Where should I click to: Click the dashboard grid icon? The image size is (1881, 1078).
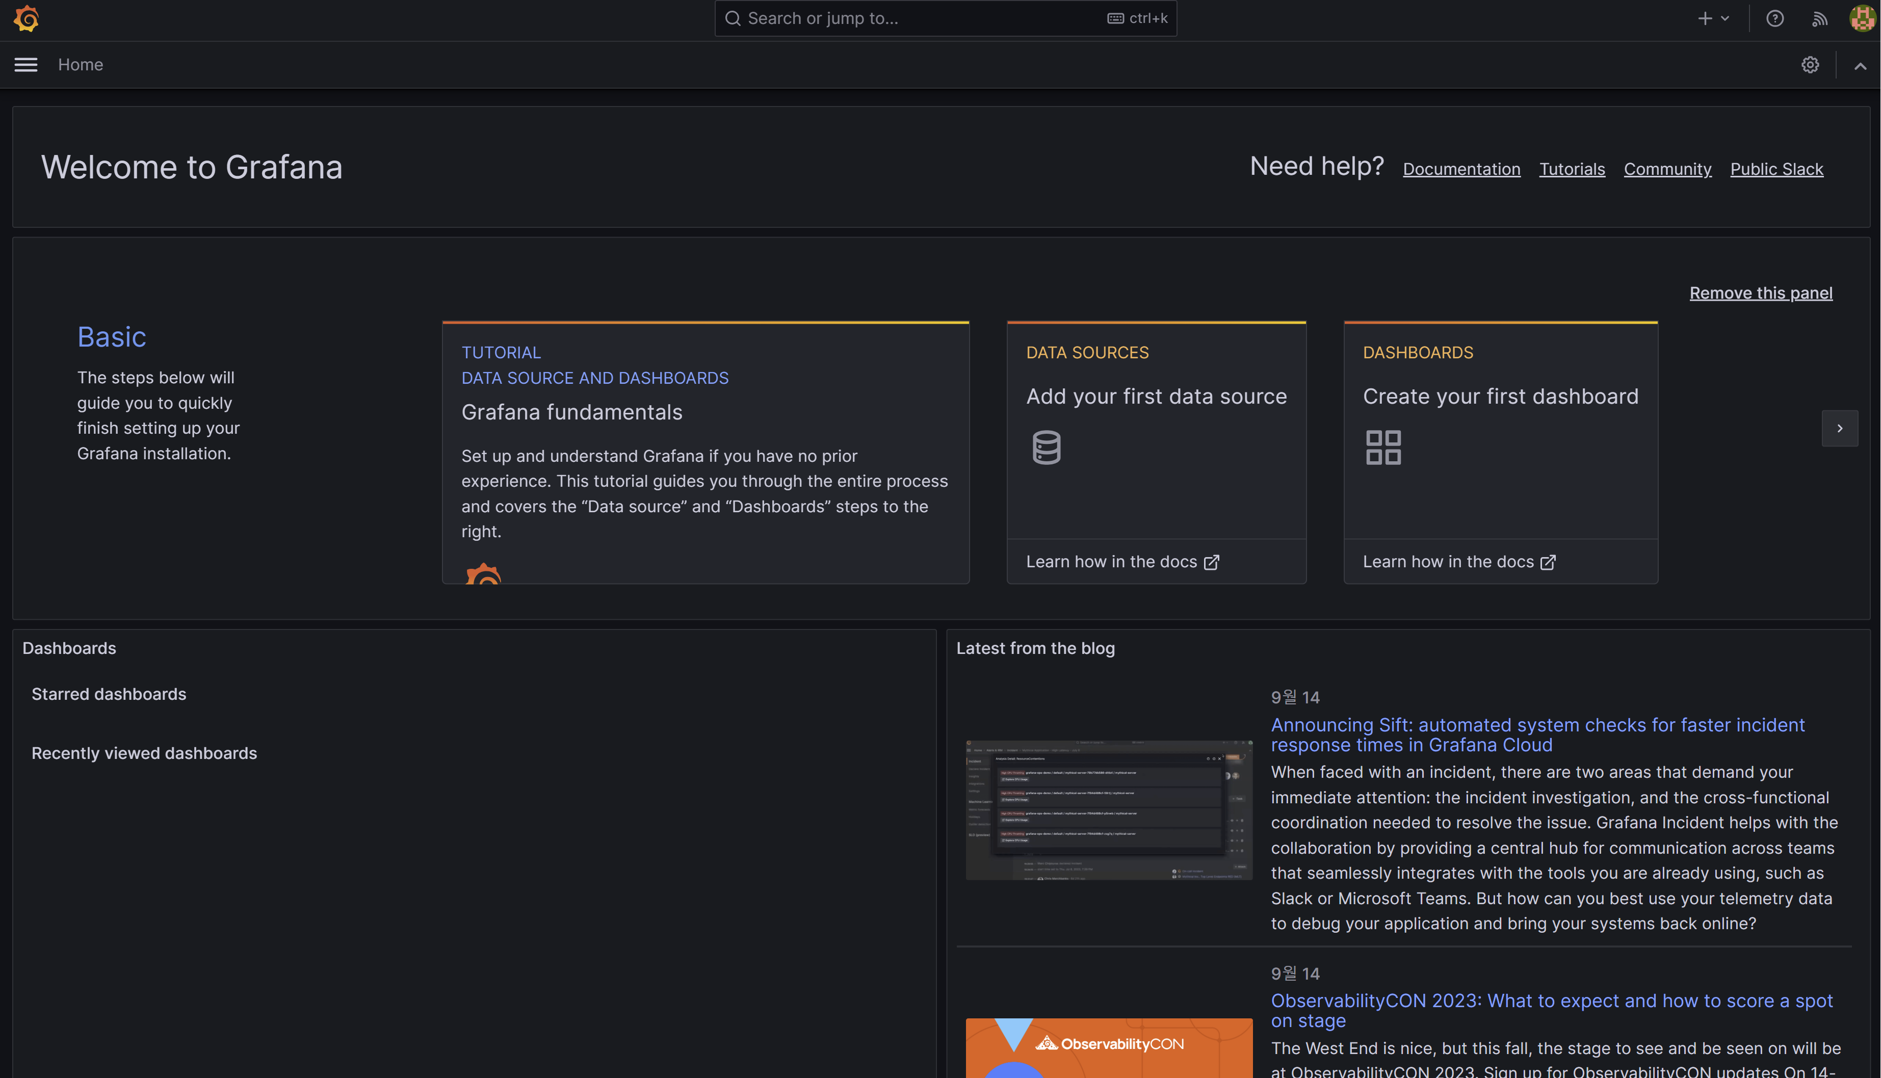pos(1383,447)
